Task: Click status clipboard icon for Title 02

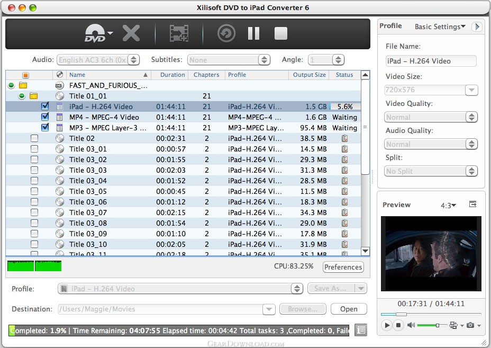Action: tap(345, 138)
